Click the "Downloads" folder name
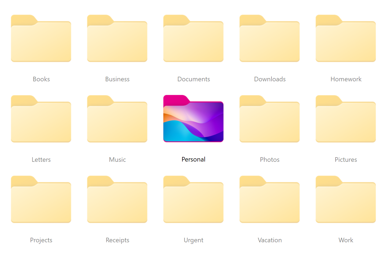The width and height of the screenshot is (386, 253). click(x=270, y=79)
